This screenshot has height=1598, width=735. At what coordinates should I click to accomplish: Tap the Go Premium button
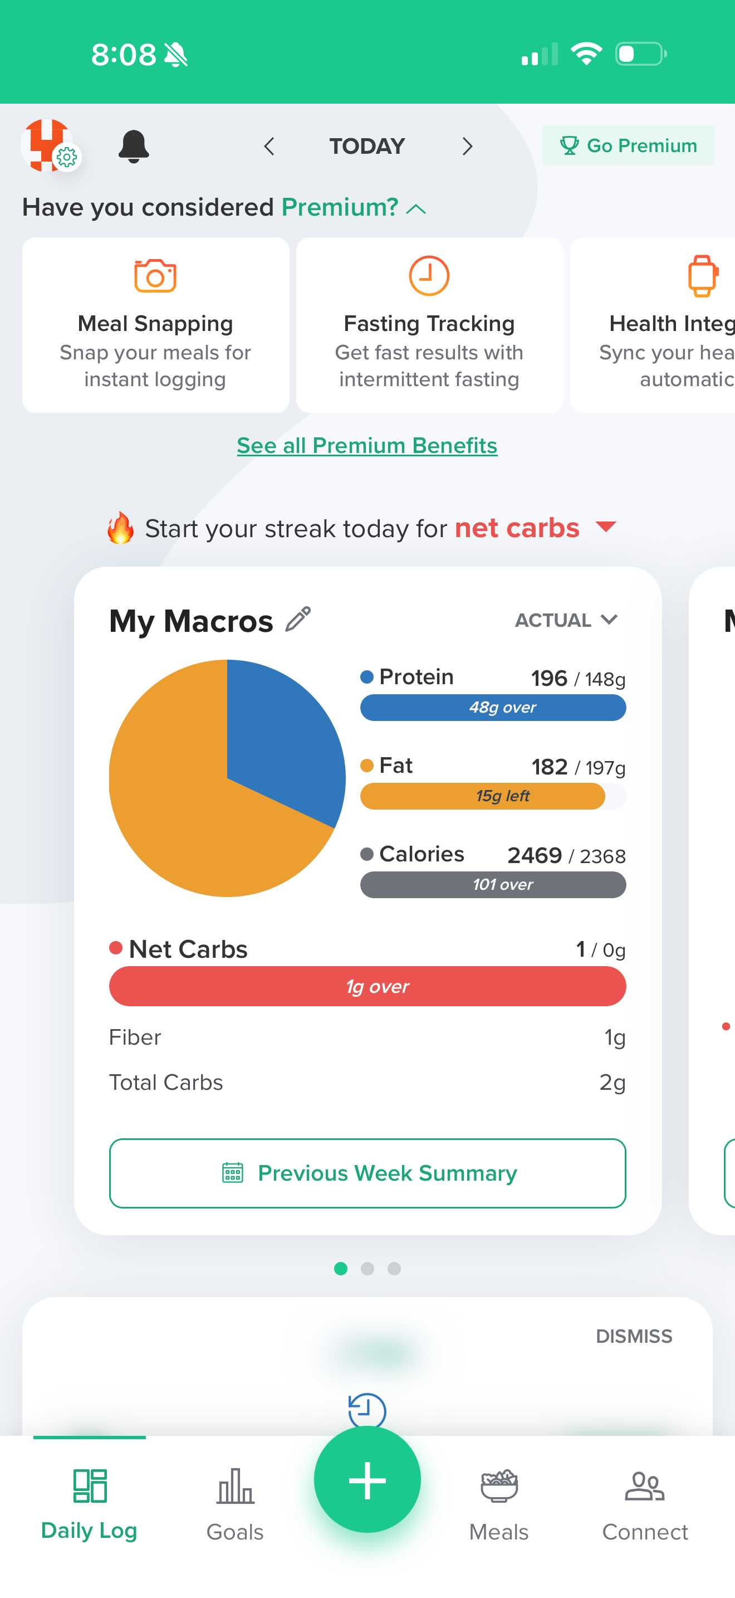coord(628,146)
